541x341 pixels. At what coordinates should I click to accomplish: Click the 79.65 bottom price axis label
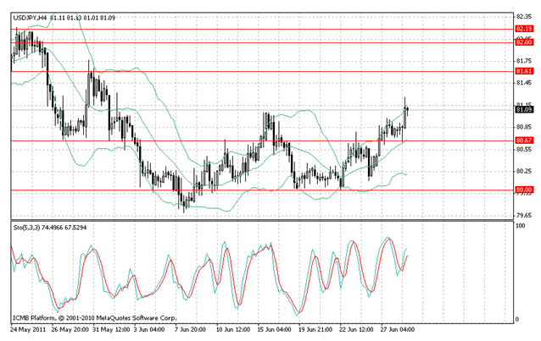[x=523, y=215]
